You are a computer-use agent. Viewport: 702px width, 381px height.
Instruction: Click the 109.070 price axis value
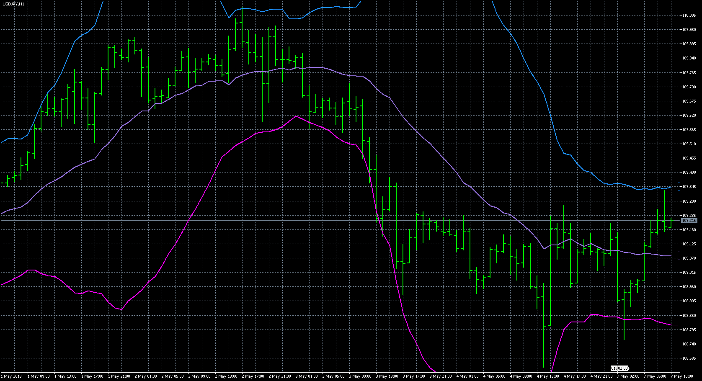pos(689,258)
